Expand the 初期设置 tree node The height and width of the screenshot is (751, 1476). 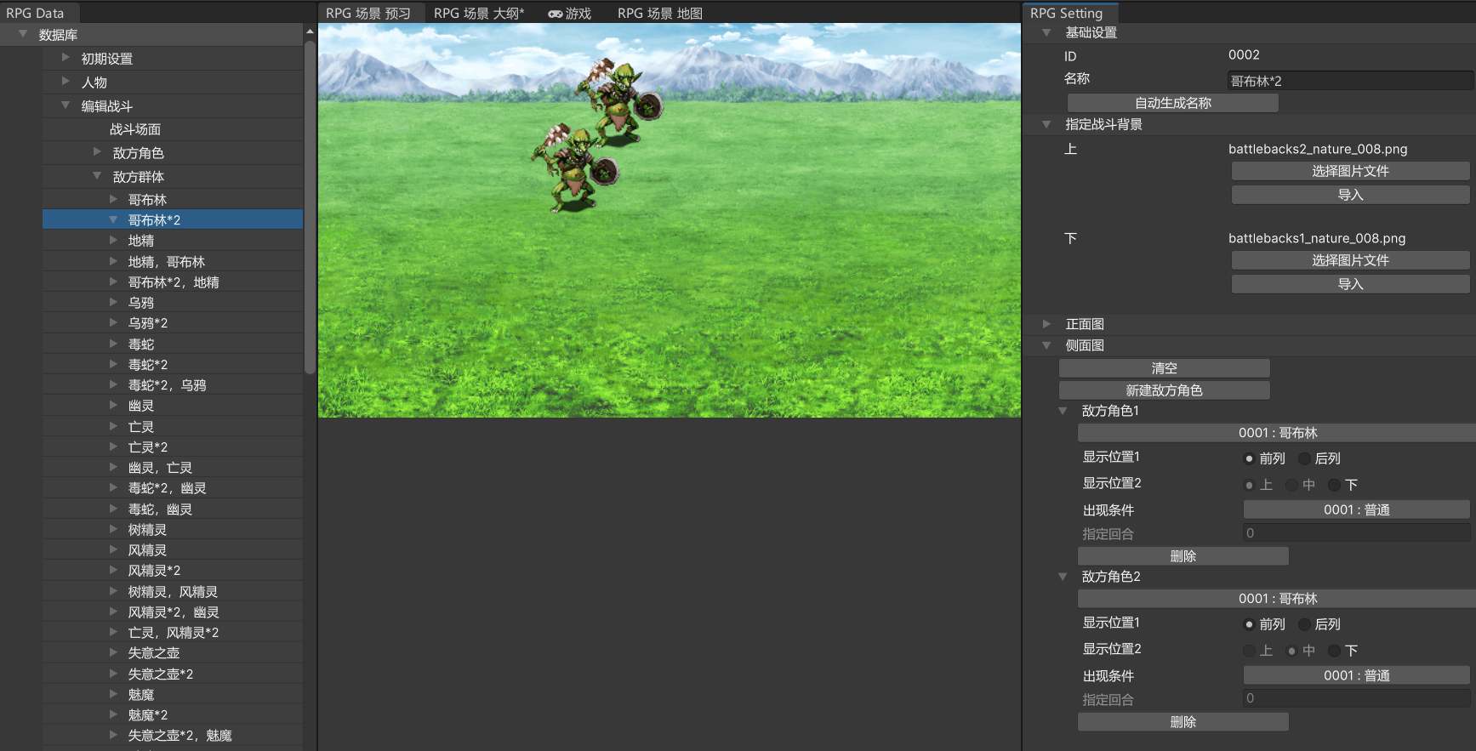tap(66, 58)
